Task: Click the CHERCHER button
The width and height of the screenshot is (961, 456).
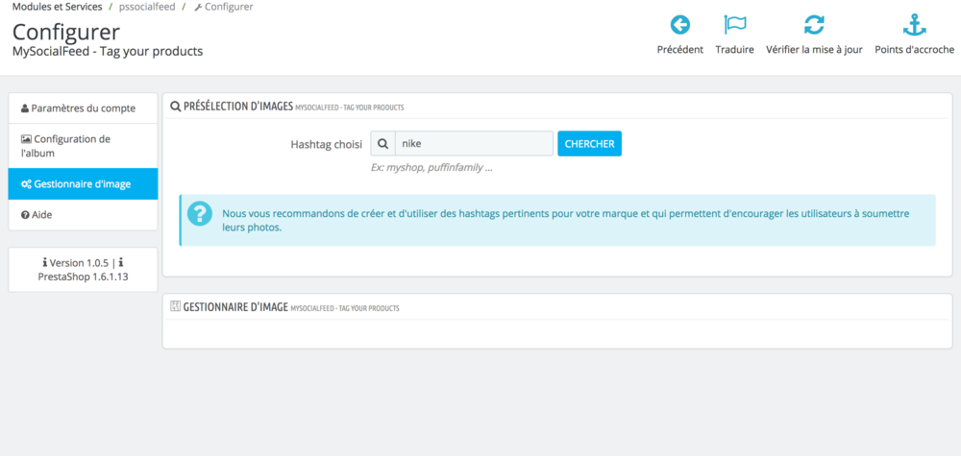Action: point(590,144)
